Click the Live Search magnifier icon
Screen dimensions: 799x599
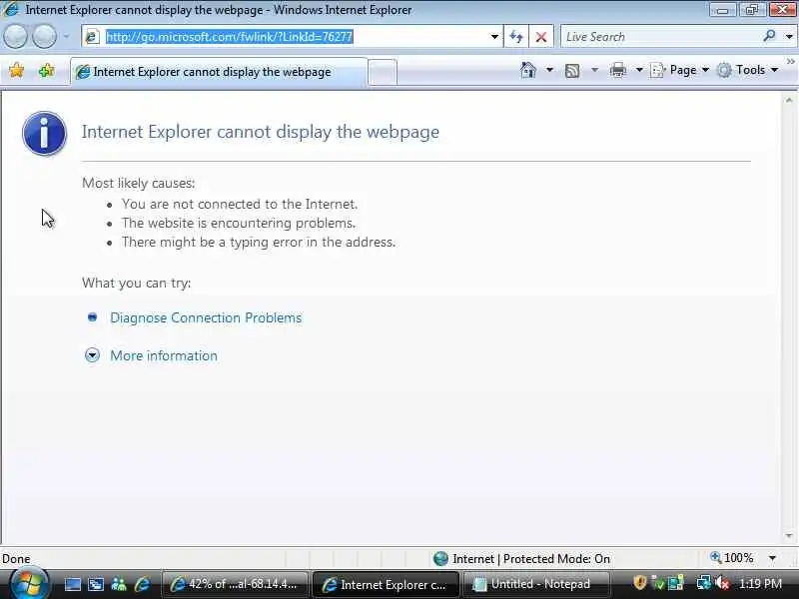(x=769, y=36)
